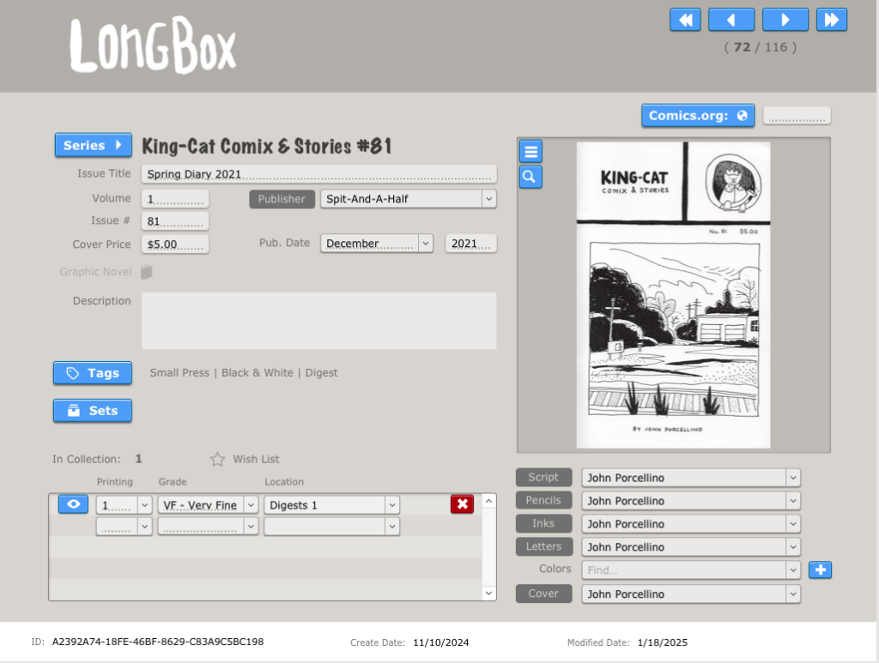Click the copies list scroll down arrow
879x663 pixels.
(x=488, y=593)
